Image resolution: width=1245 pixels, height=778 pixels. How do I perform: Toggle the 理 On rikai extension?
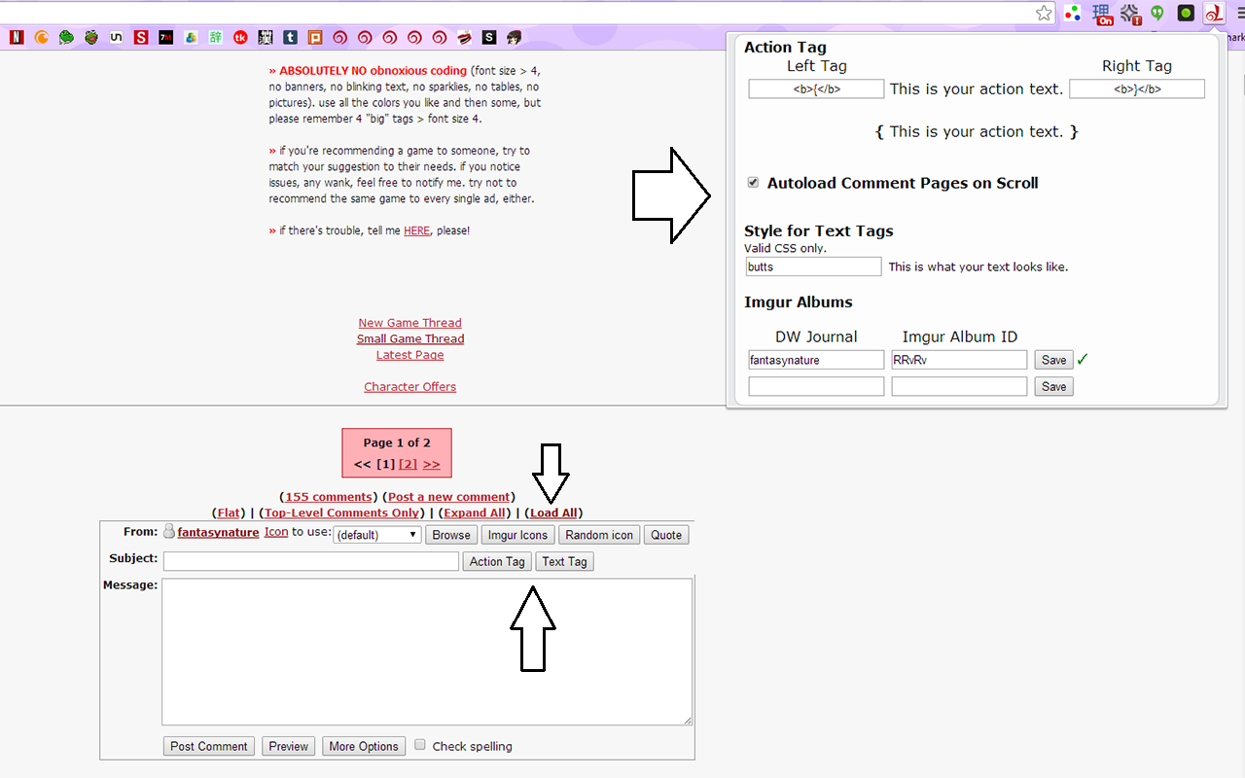point(1103,14)
